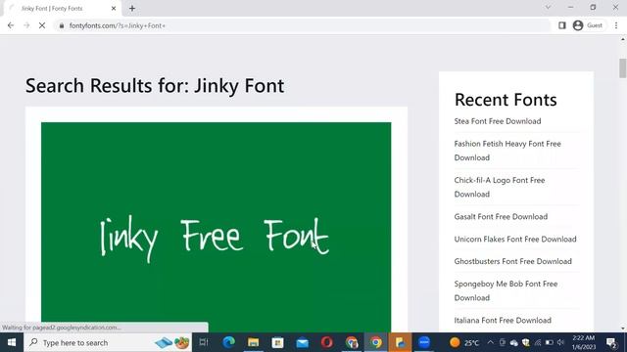Open the 25°C weather widget
This screenshot has height=352, width=627.
coord(463,342)
